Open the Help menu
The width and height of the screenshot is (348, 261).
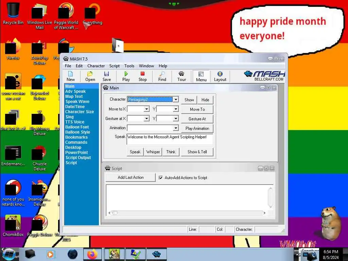[x=163, y=66]
